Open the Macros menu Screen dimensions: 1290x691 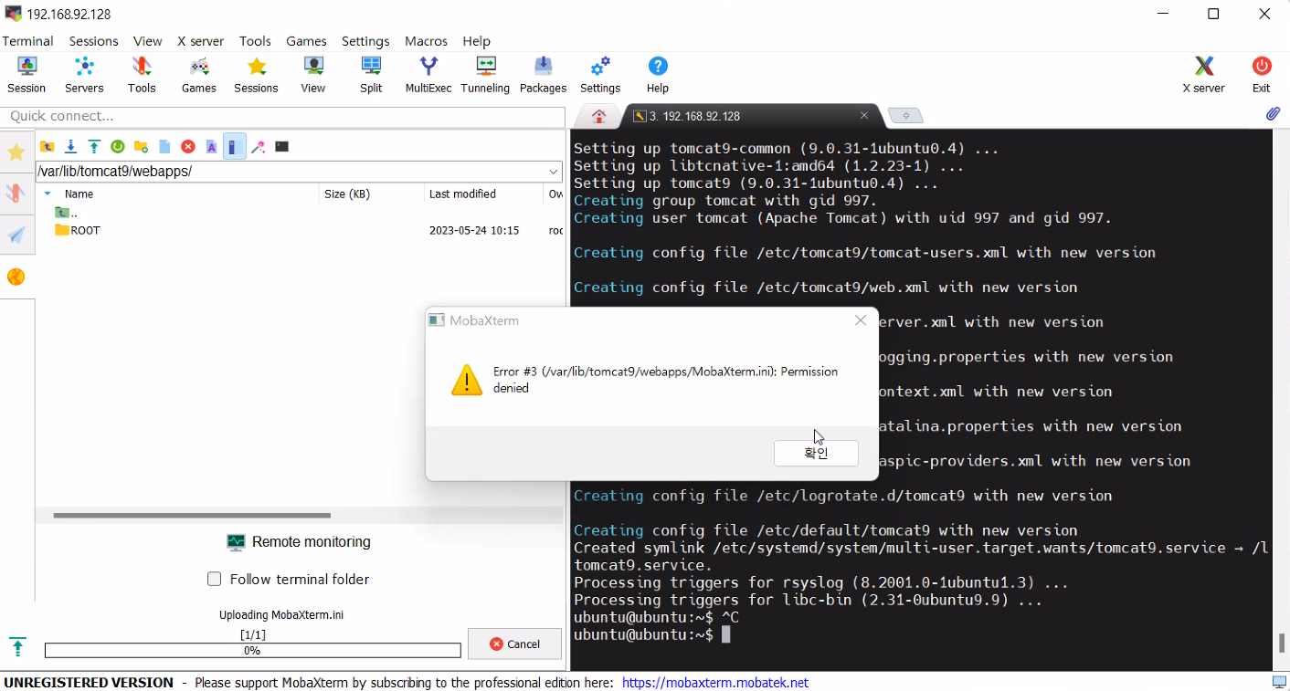[x=426, y=41]
